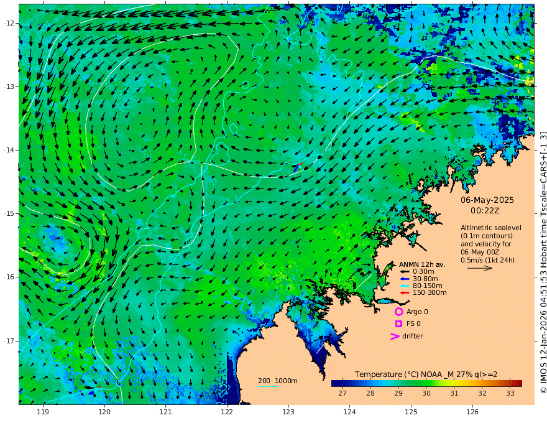
Task: Click the 'and velocity for' text line
Action: click(486, 244)
